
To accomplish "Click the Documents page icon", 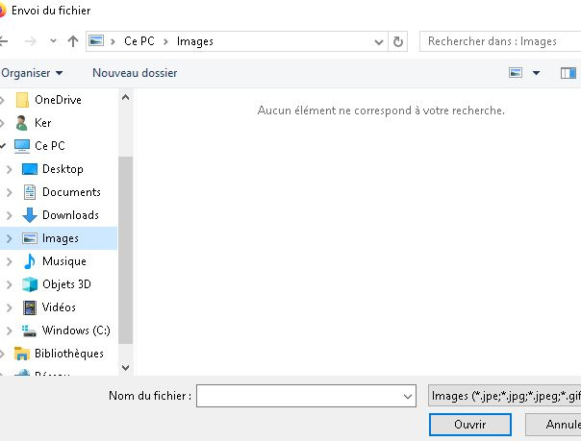I will pyautogui.click(x=30, y=192).
